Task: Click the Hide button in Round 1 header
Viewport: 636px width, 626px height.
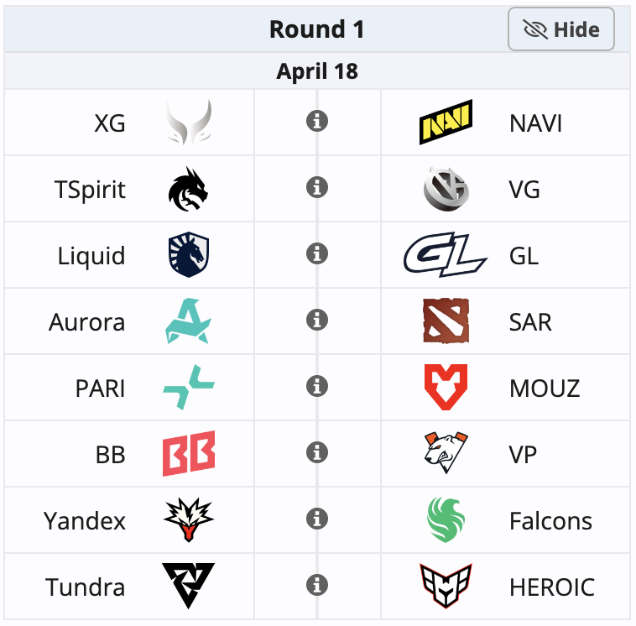Action: pos(561,30)
